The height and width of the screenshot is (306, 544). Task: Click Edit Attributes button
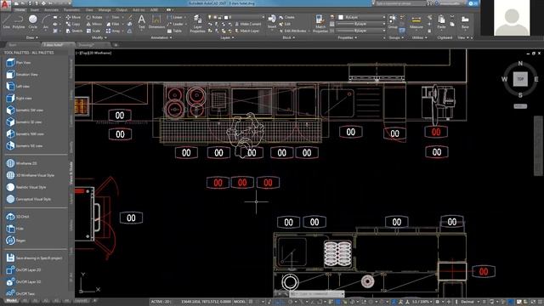coord(292,31)
